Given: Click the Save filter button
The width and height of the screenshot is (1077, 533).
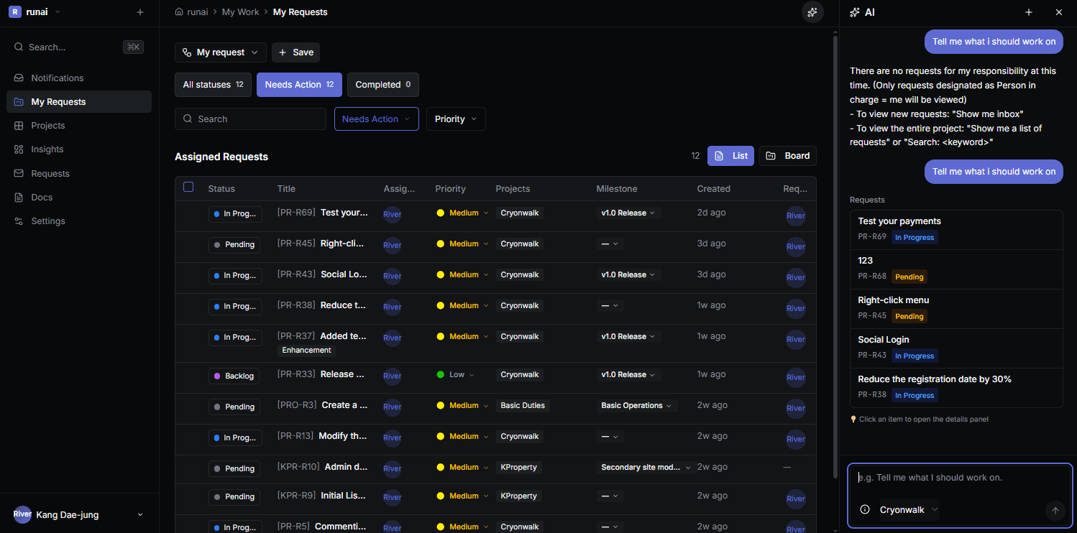Looking at the screenshot, I should [x=295, y=52].
